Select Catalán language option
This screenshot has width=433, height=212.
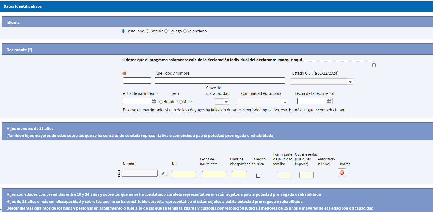[147, 31]
